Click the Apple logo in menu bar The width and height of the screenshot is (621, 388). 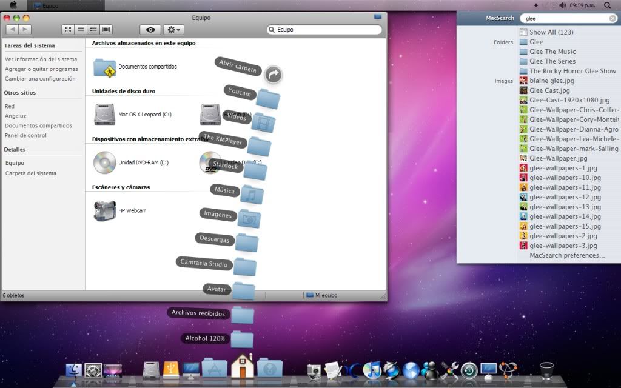point(13,5)
